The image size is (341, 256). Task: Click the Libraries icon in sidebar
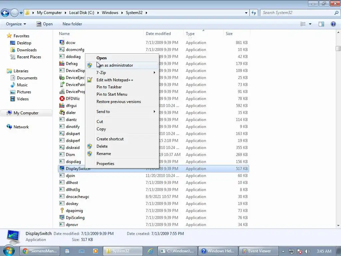pyautogui.click(x=9, y=71)
